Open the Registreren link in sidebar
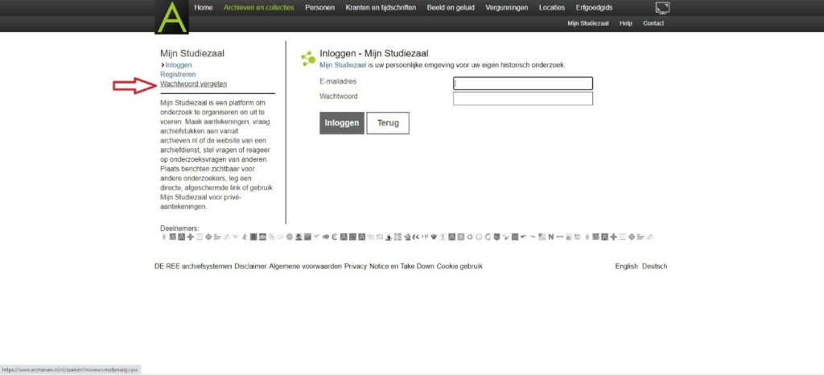Screen dimensions: 824x375 click(178, 75)
